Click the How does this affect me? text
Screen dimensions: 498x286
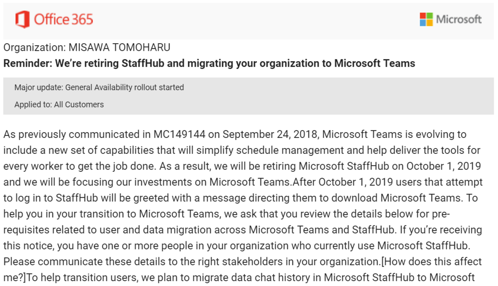tap(432, 261)
